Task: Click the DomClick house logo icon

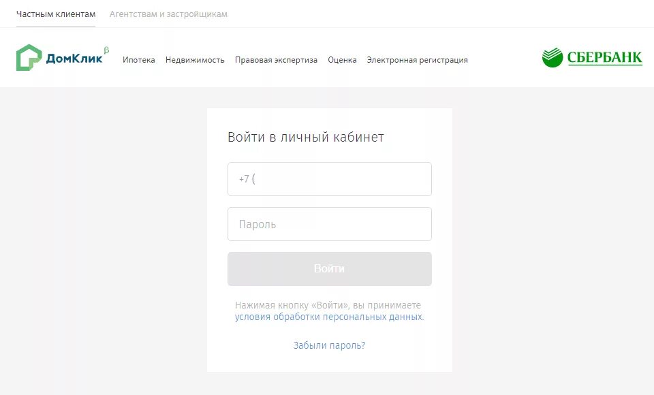Action: [x=29, y=58]
